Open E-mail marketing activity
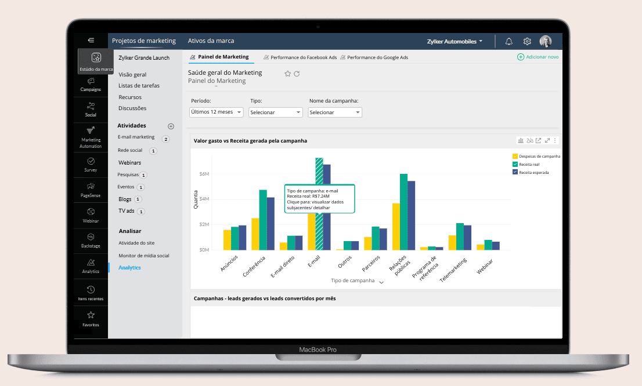This screenshot has height=386, width=642. point(136,137)
